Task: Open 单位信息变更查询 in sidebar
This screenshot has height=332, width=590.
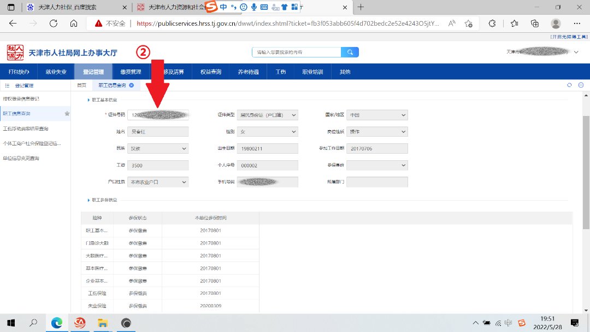Action: pos(21,158)
